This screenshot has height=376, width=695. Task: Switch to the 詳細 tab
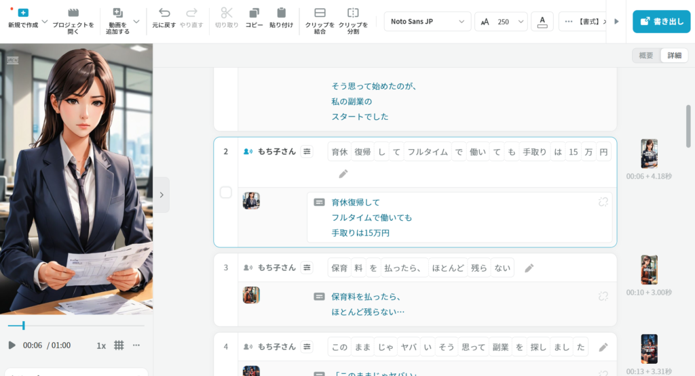pos(674,56)
